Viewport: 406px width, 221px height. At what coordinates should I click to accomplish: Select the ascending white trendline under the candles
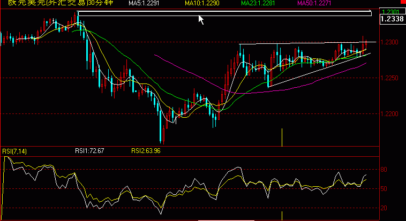(x=320, y=70)
